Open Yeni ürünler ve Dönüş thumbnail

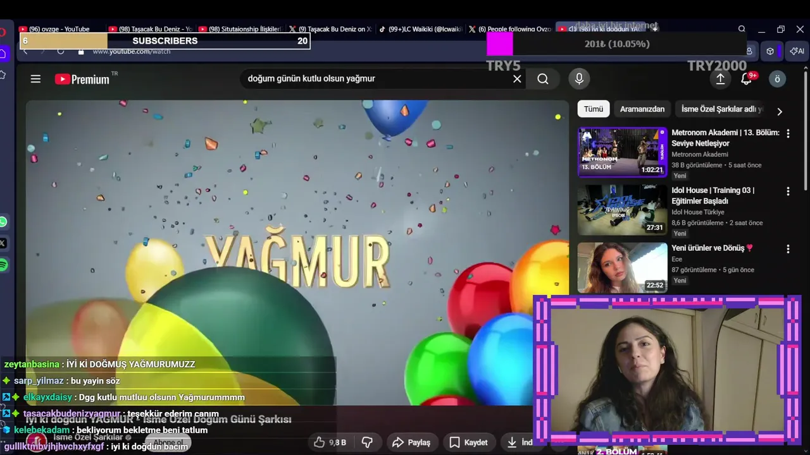click(x=623, y=267)
